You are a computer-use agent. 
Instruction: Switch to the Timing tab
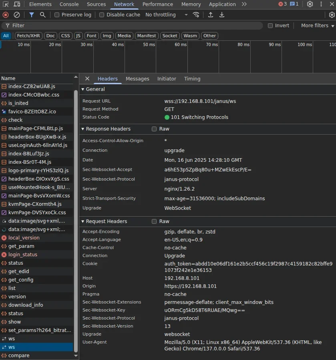coord(192,79)
